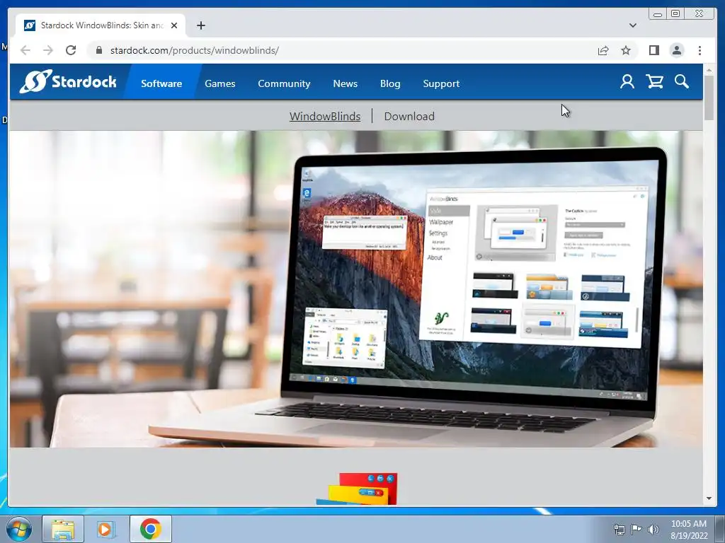Click the colorful WindowBlinds product logo
The height and width of the screenshot is (543, 725).
tap(357, 489)
